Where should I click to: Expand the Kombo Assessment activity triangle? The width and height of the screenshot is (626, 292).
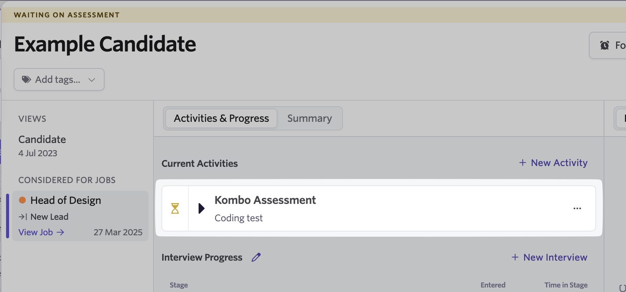tap(202, 208)
